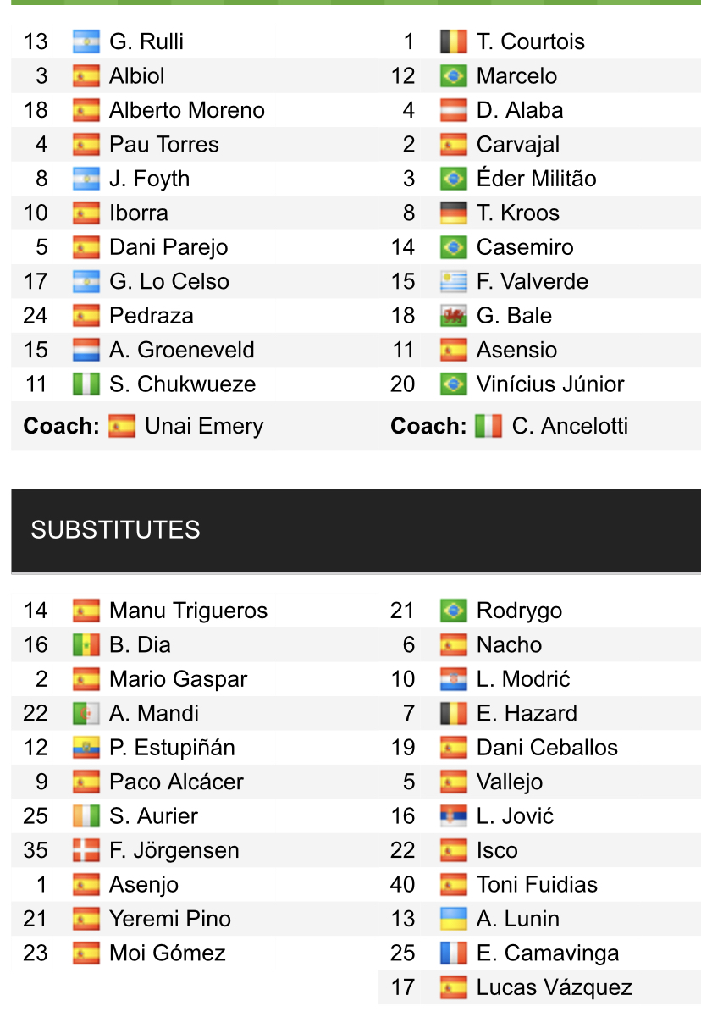
Task: Click the Nigeria flag next to S. Chukwueze
Action: click(x=86, y=384)
